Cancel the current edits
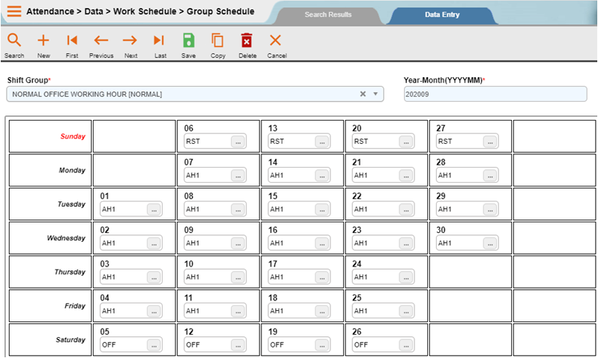The width and height of the screenshot is (598, 358). (276, 41)
